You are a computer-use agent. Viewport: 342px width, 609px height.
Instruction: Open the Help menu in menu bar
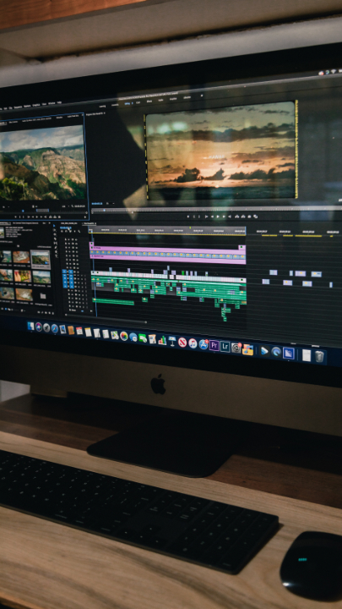click(59, 102)
